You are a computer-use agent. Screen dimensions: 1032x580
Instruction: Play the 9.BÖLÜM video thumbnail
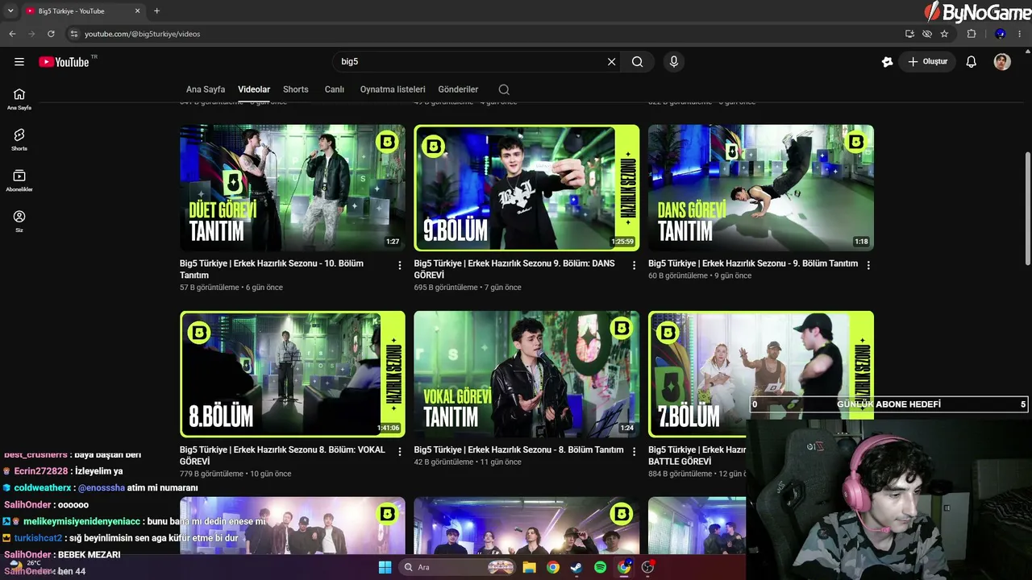point(526,188)
